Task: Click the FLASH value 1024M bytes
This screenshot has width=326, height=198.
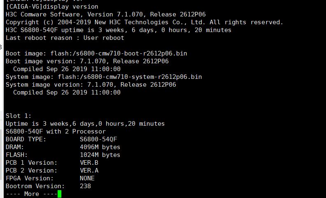Action: coord(100,155)
